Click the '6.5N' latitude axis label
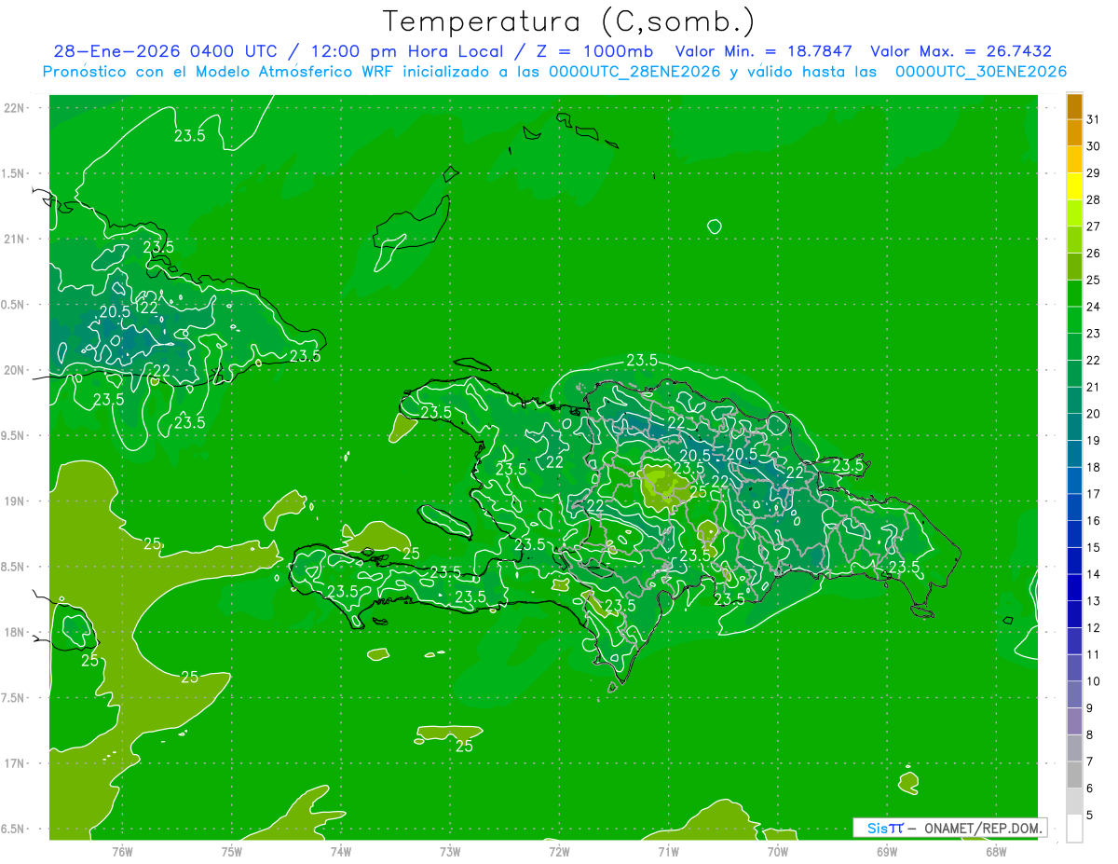The image size is (1118, 864). coord(14,830)
